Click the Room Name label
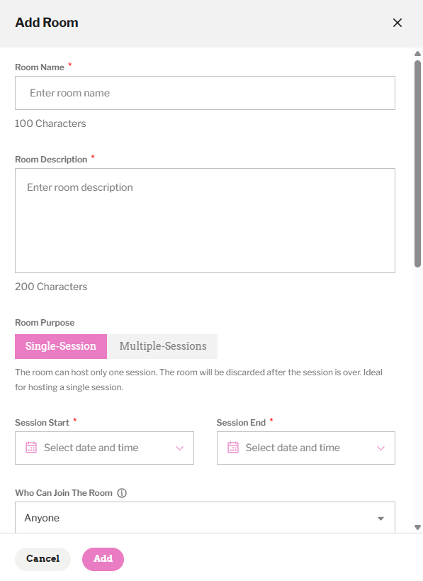 point(40,67)
